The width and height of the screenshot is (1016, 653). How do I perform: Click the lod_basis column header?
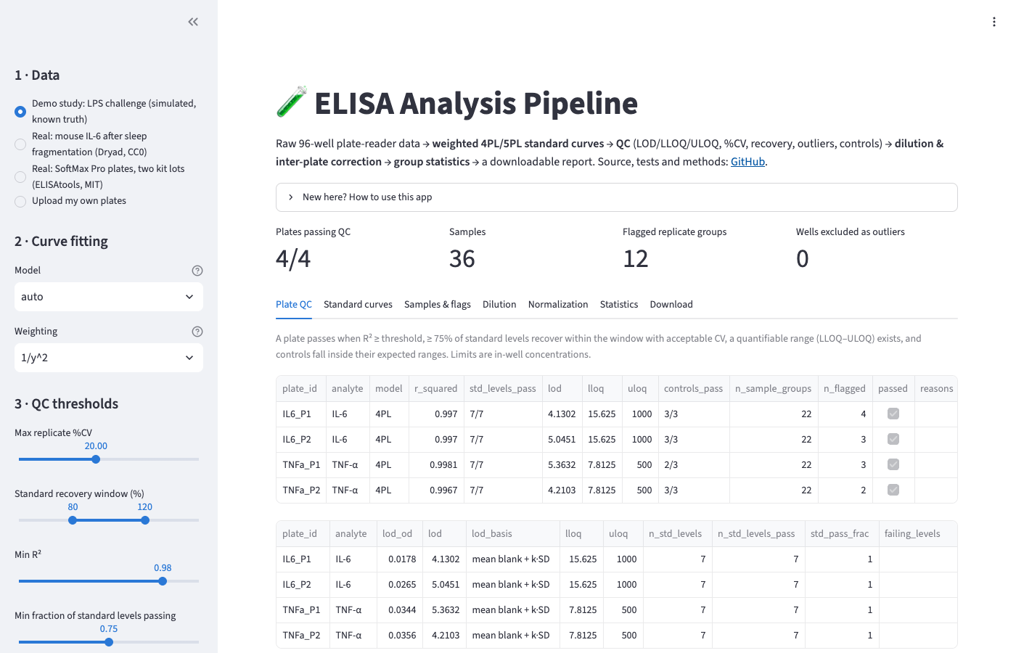click(x=512, y=534)
